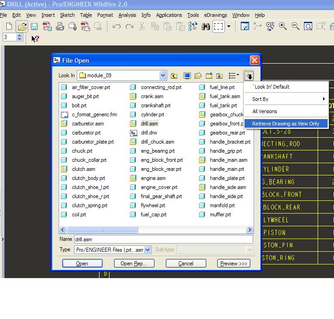Open the Analysis menu
This screenshot has width=334, height=319.
[127, 15]
